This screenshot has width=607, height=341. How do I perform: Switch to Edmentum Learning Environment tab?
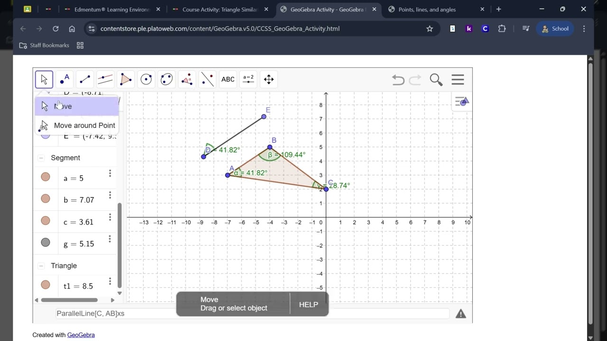click(x=111, y=9)
